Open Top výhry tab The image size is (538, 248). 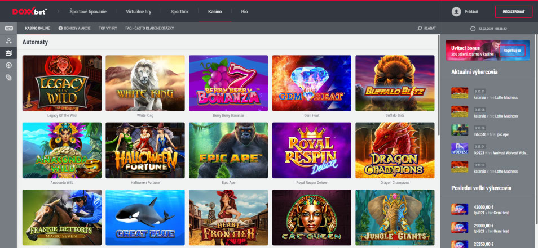(108, 28)
